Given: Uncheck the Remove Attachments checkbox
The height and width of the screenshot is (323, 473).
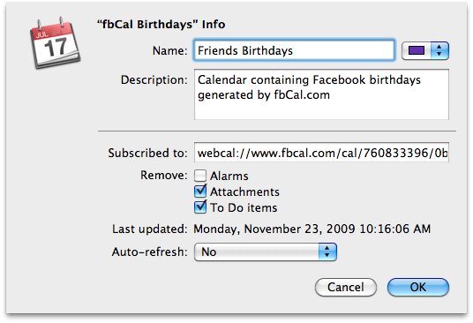Looking at the screenshot, I should click(x=200, y=192).
